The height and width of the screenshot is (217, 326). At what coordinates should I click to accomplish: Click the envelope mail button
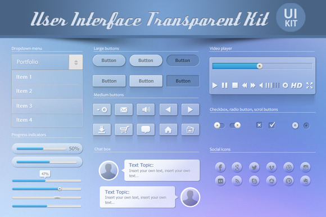click(124, 110)
